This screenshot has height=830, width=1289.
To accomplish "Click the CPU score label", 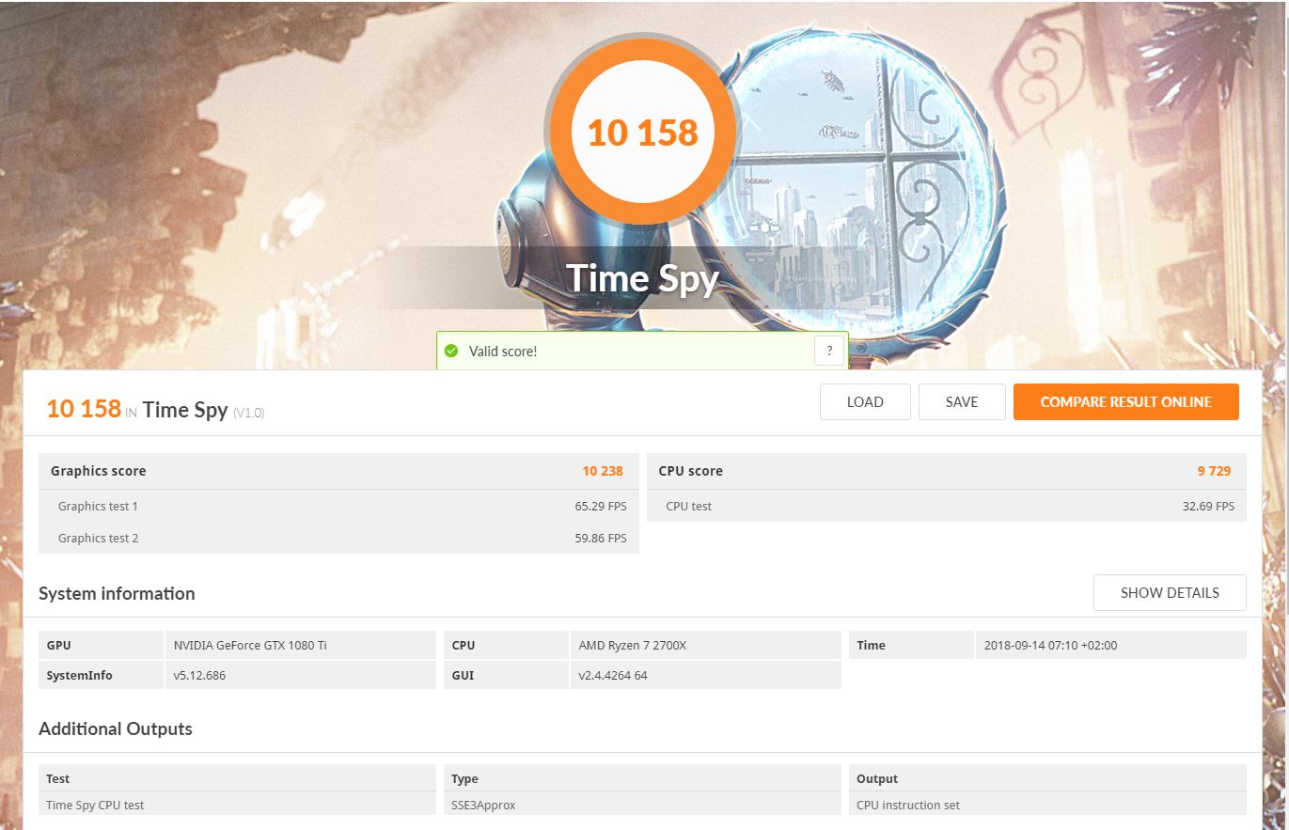I will click(690, 471).
